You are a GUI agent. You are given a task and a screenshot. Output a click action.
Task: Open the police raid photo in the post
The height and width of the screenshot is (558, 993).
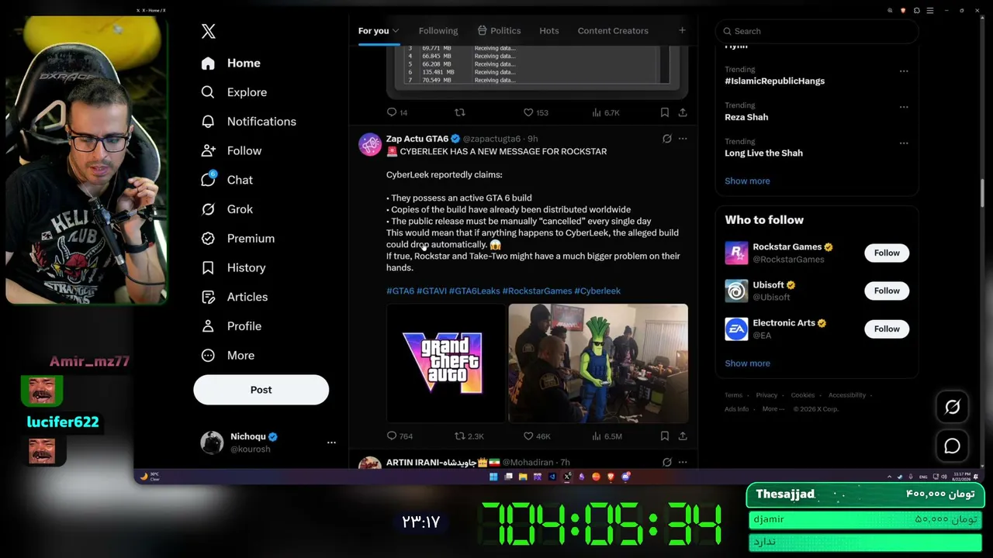tap(598, 363)
